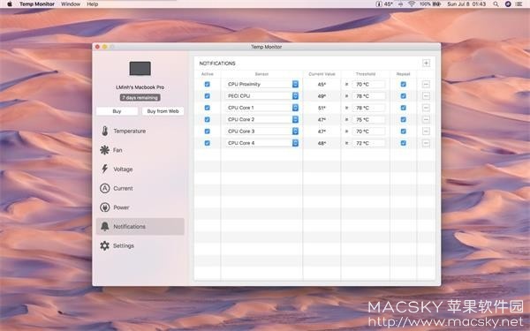Open the CPU Core 3 sensor dropdown
Screen dimensions: 530x331
tap(262, 131)
